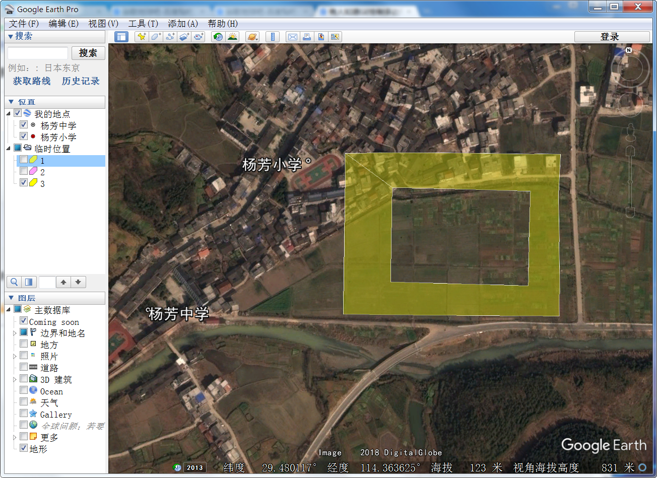This screenshot has width=657, height=478.
Task: Collapse the 位置 places panel
Action: pos(11,102)
